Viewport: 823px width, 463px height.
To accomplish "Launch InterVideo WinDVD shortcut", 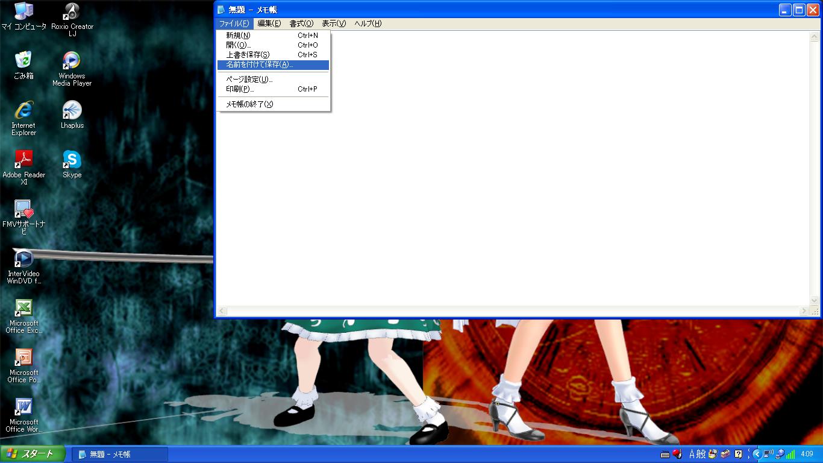I will (23, 266).
